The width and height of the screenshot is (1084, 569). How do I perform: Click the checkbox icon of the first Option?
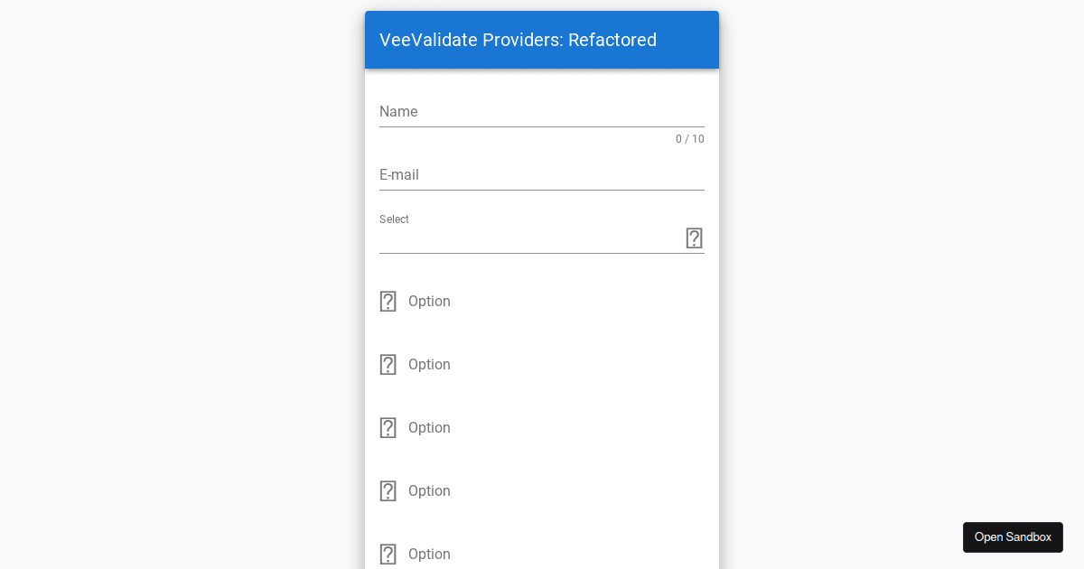[388, 301]
